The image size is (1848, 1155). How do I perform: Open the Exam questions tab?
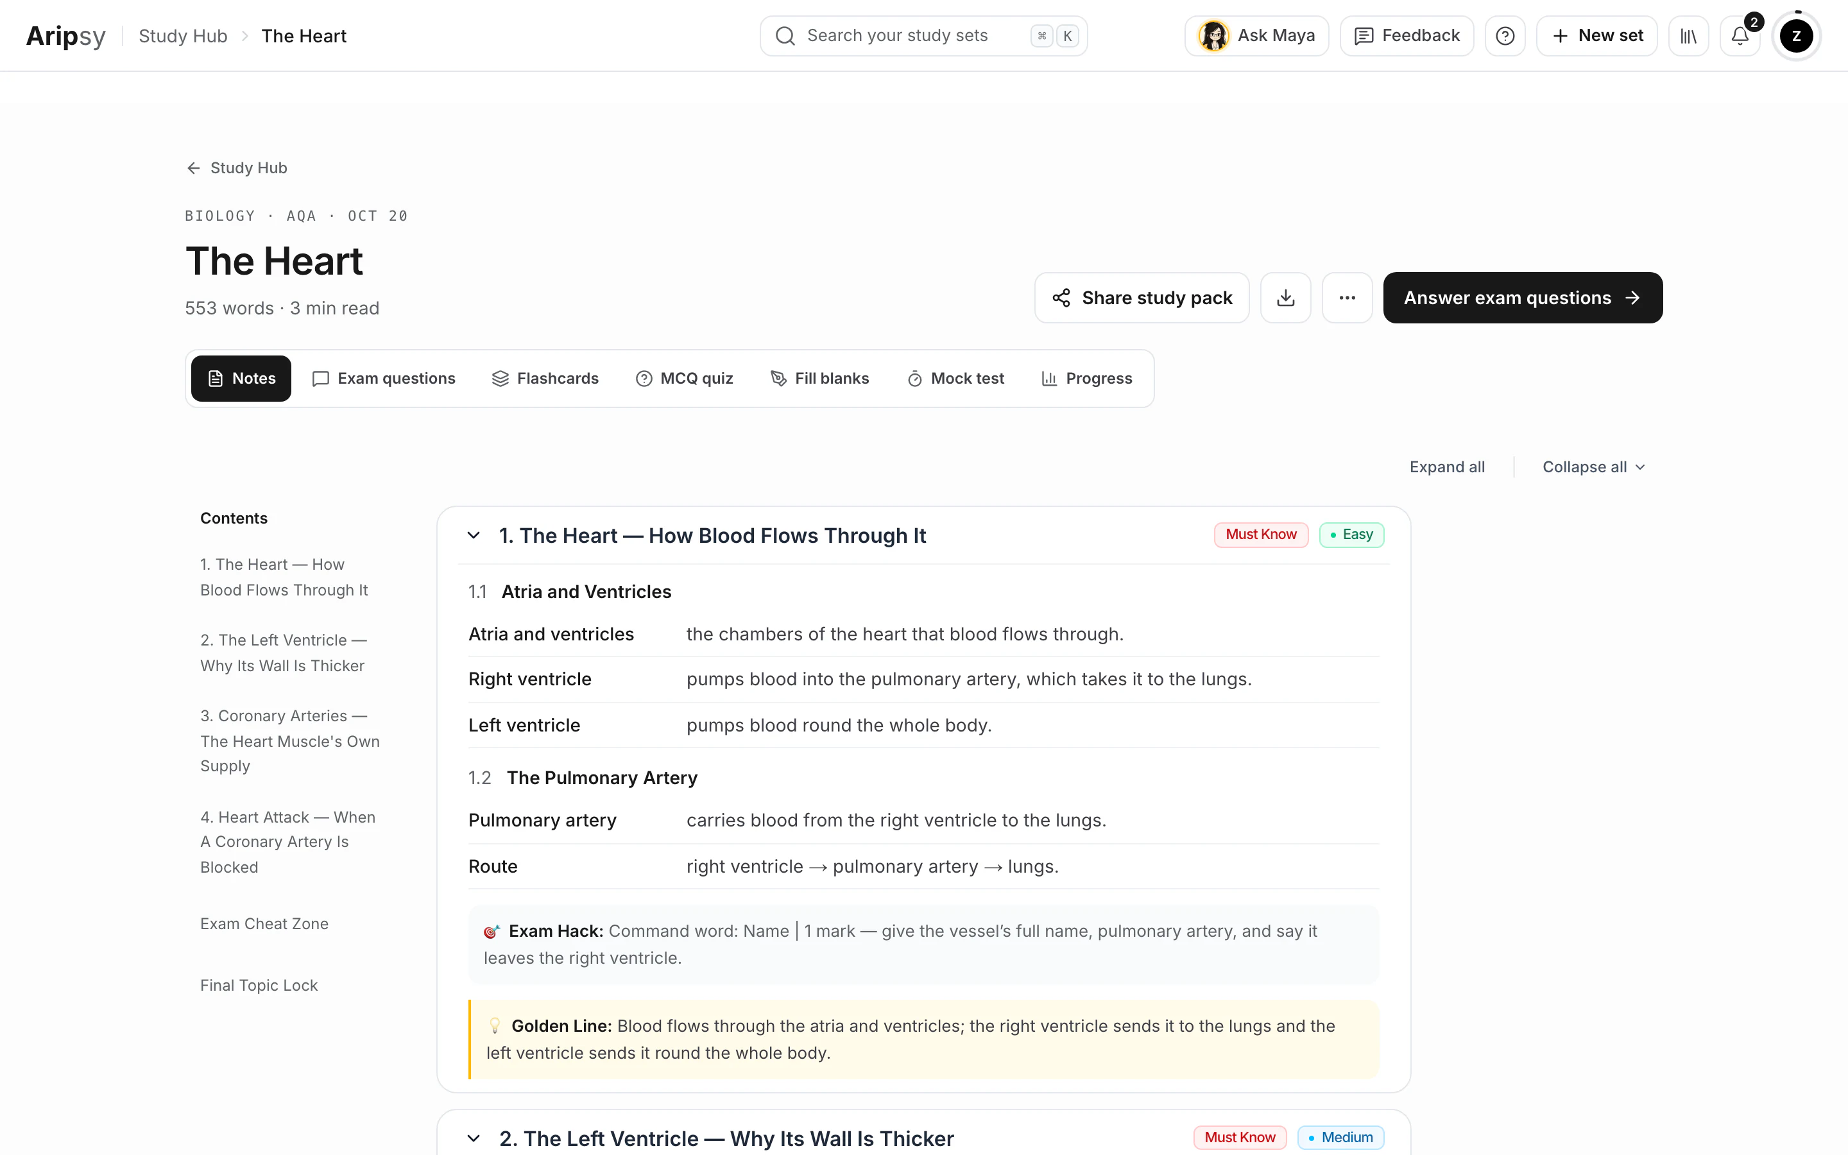coord(383,378)
